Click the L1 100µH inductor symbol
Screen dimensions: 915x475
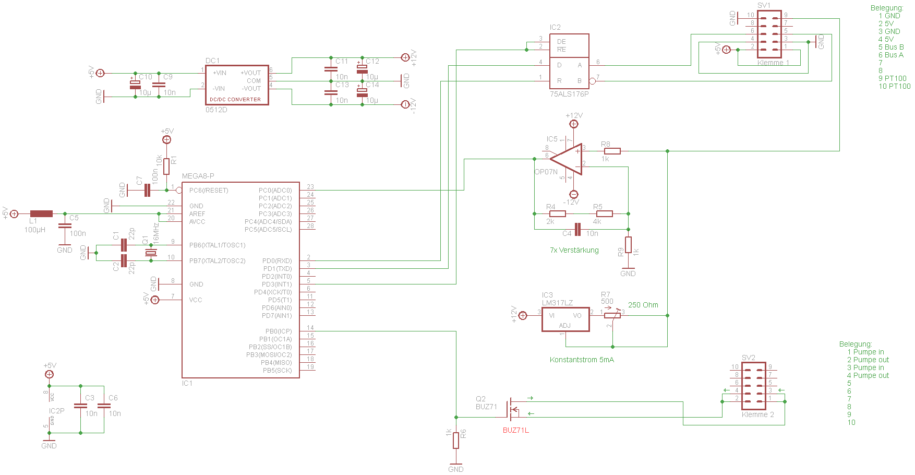tap(41, 213)
